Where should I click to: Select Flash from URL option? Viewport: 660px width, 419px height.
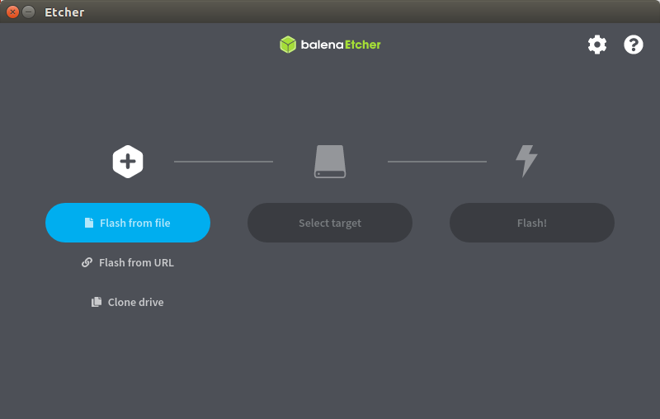(128, 262)
